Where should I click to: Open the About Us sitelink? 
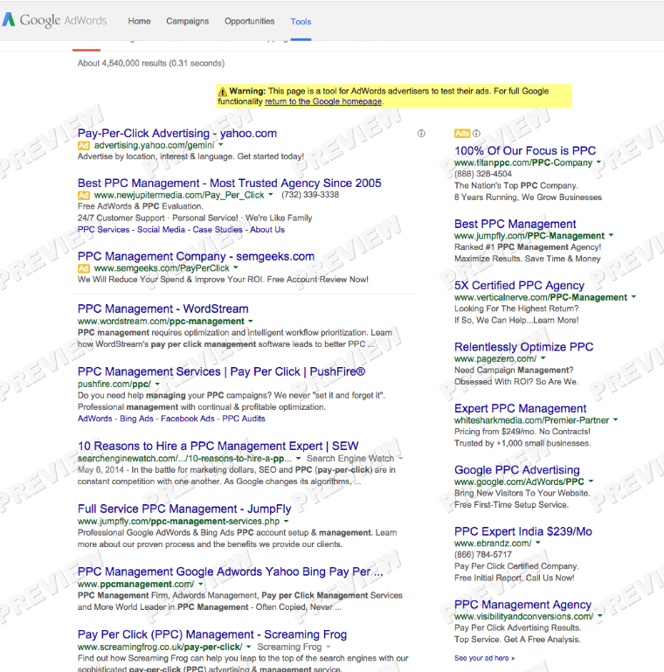click(x=267, y=230)
